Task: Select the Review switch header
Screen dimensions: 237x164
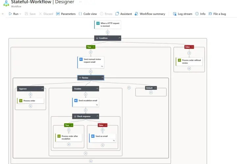Action: (x=91, y=78)
